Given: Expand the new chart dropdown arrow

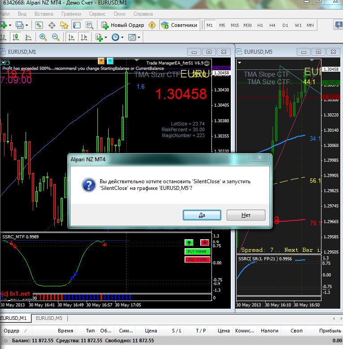Looking at the screenshot, I should coord(10,25).
